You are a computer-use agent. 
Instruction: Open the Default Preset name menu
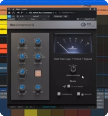pyautogui.click(x=49, y=107)
